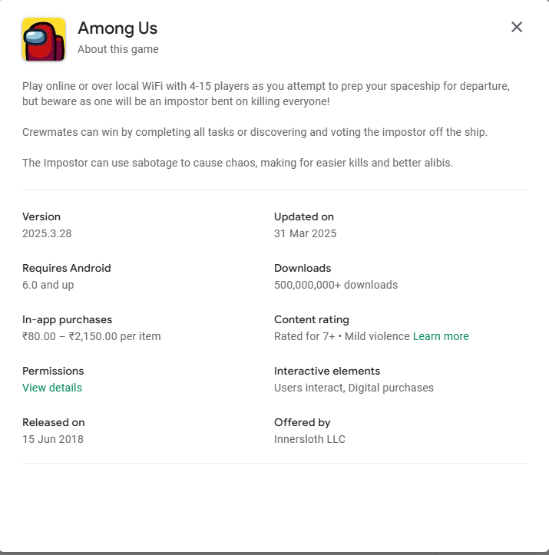Viewport: 549px width, 555px height.
Task: Select the Among Us title heading
Action: pyautogui.click(x=117, y=28)
